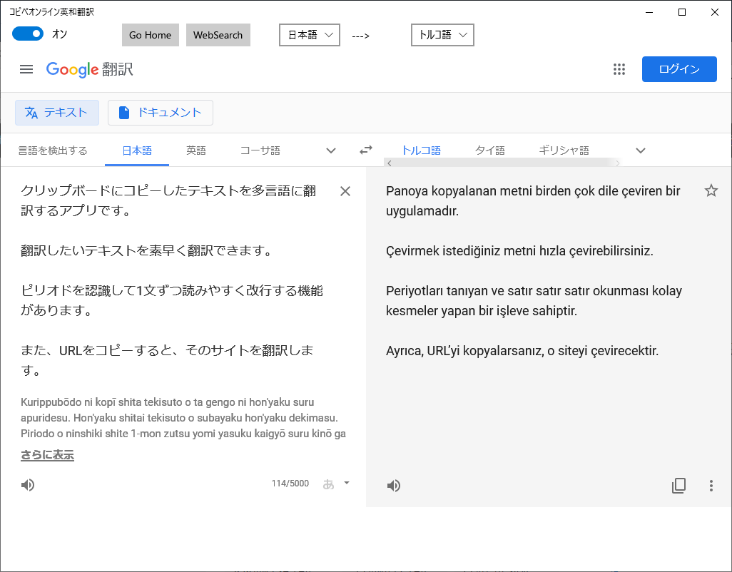Click the Google 翻訳 logo
This screenshot has width=732, height=572.
(90, 69)
